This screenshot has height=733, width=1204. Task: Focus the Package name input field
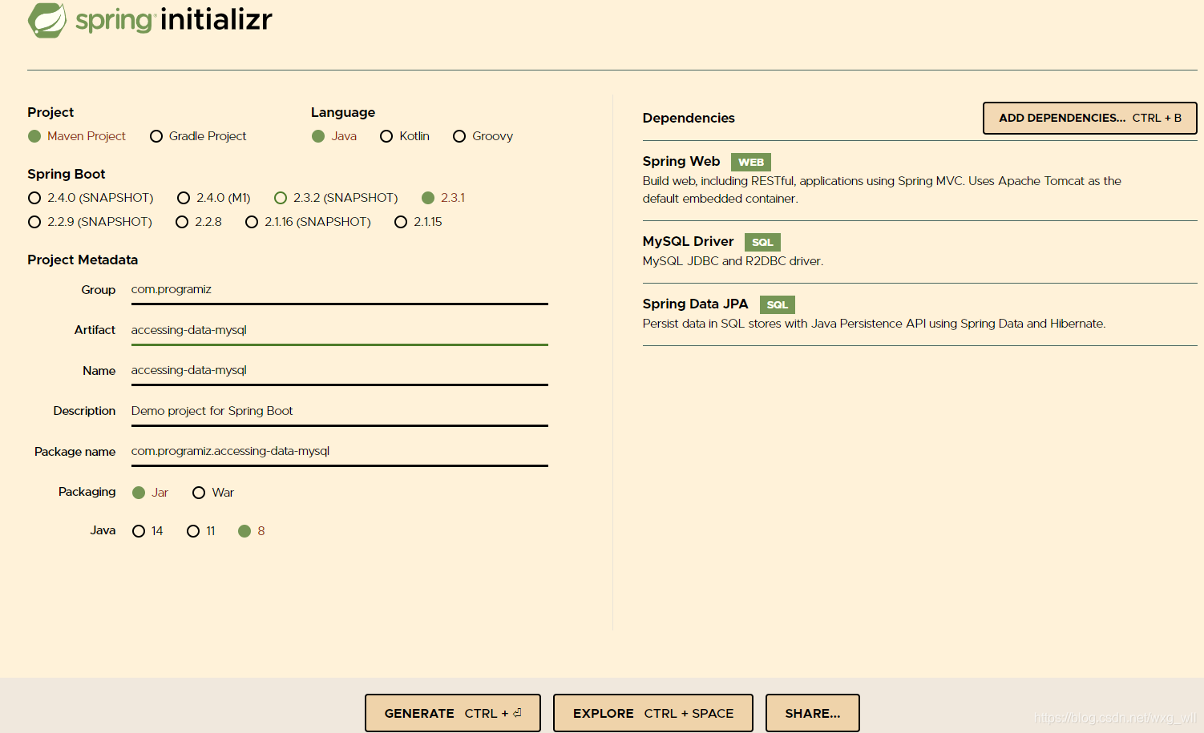(x=339, y=451)
